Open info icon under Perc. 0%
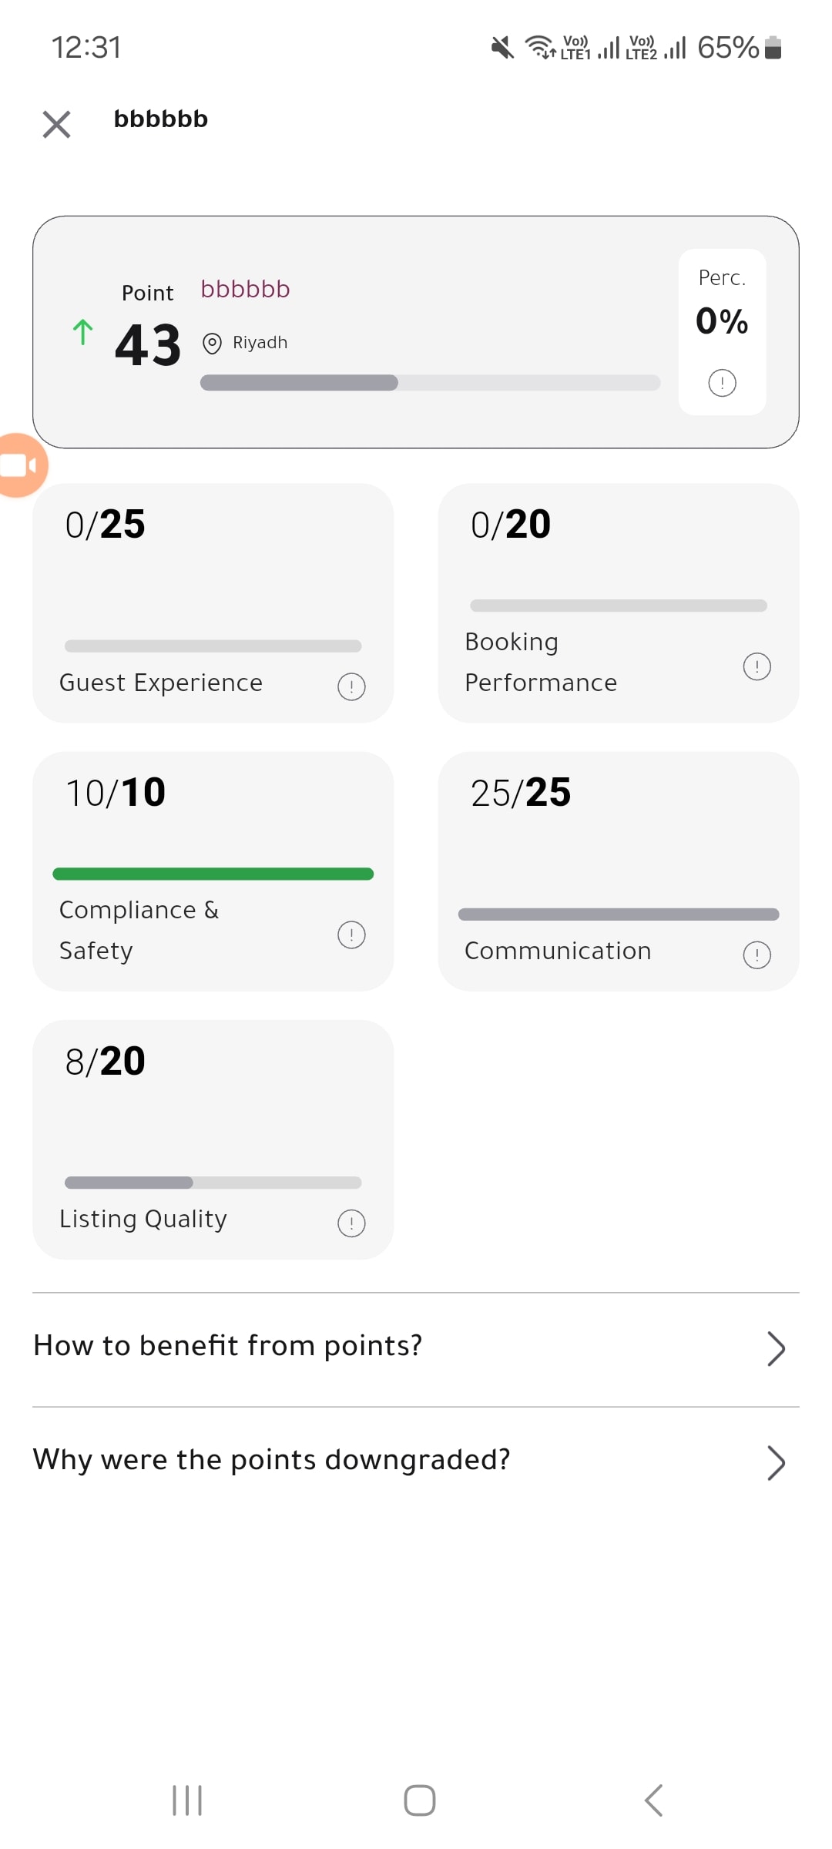The image size is (832, 1849). point(722,383)
